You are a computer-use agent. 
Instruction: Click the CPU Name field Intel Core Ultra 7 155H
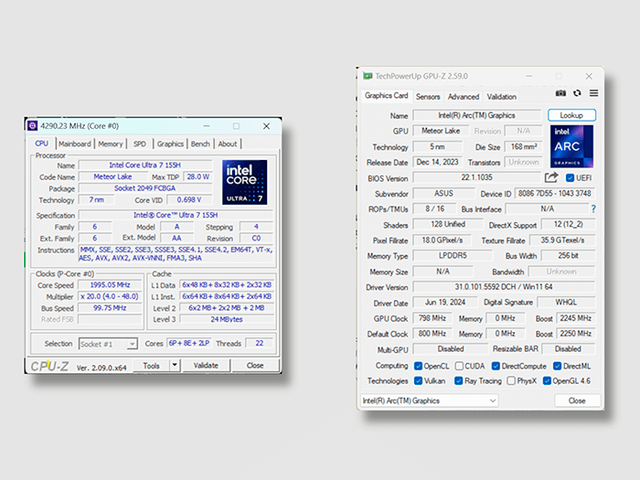coord(144,165)
